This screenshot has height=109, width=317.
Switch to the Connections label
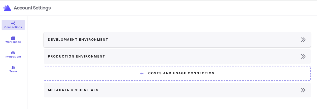(x=13, y=27)
